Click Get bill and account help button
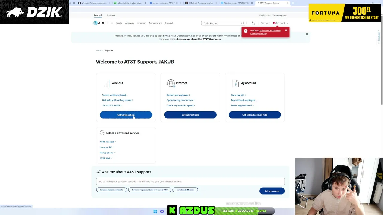 click(255, 115)
